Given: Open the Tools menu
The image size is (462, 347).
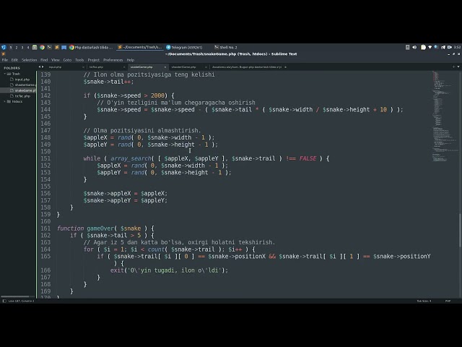Looking at the screenshot, I should [x=79, y=60].
